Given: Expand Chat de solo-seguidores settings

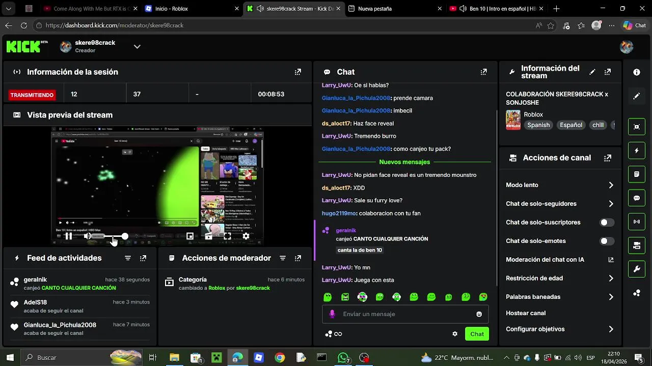Looking at the screenshot, I should click(611, 204).
